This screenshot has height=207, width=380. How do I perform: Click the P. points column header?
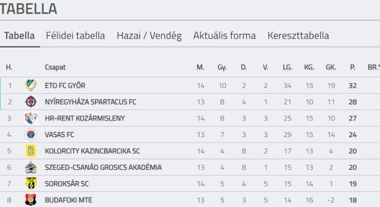click(353, 67)
